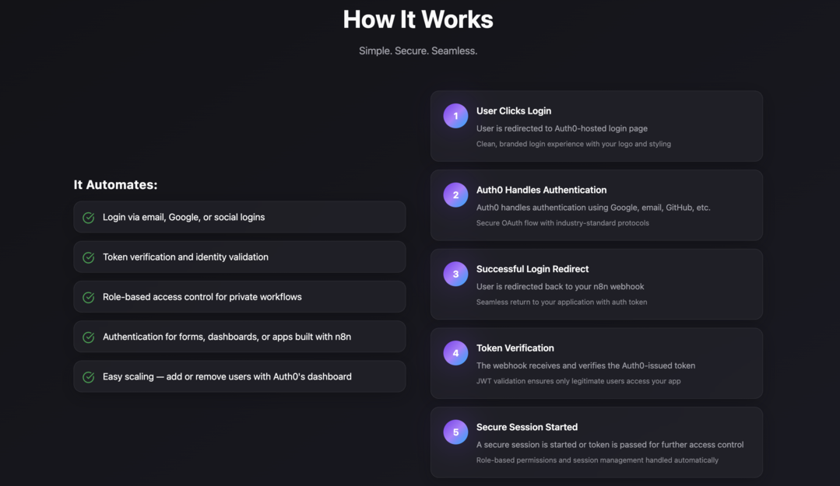Click the JWT validation description text

point(578,381)
